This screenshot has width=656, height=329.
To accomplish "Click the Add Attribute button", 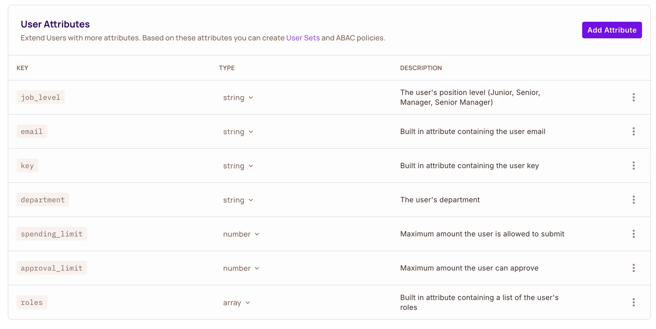I will pos(611,30).
